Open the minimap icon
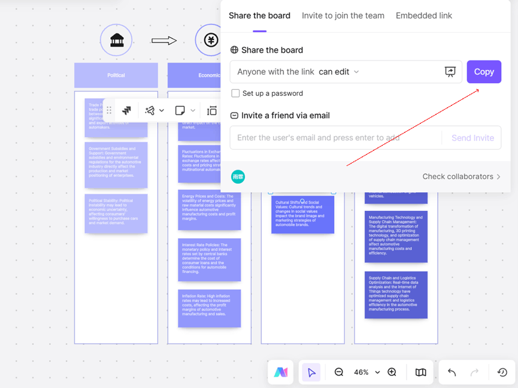Viewport: 518px width, 388px height. pyautogui.click(x=420, y=372)
